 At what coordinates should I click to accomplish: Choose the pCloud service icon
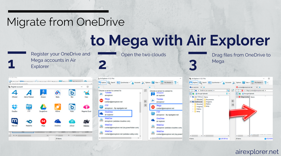72,122
